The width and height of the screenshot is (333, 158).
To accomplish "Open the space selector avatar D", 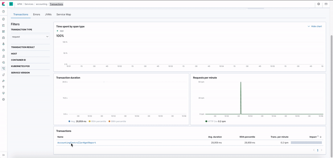I will pos(11,4).
